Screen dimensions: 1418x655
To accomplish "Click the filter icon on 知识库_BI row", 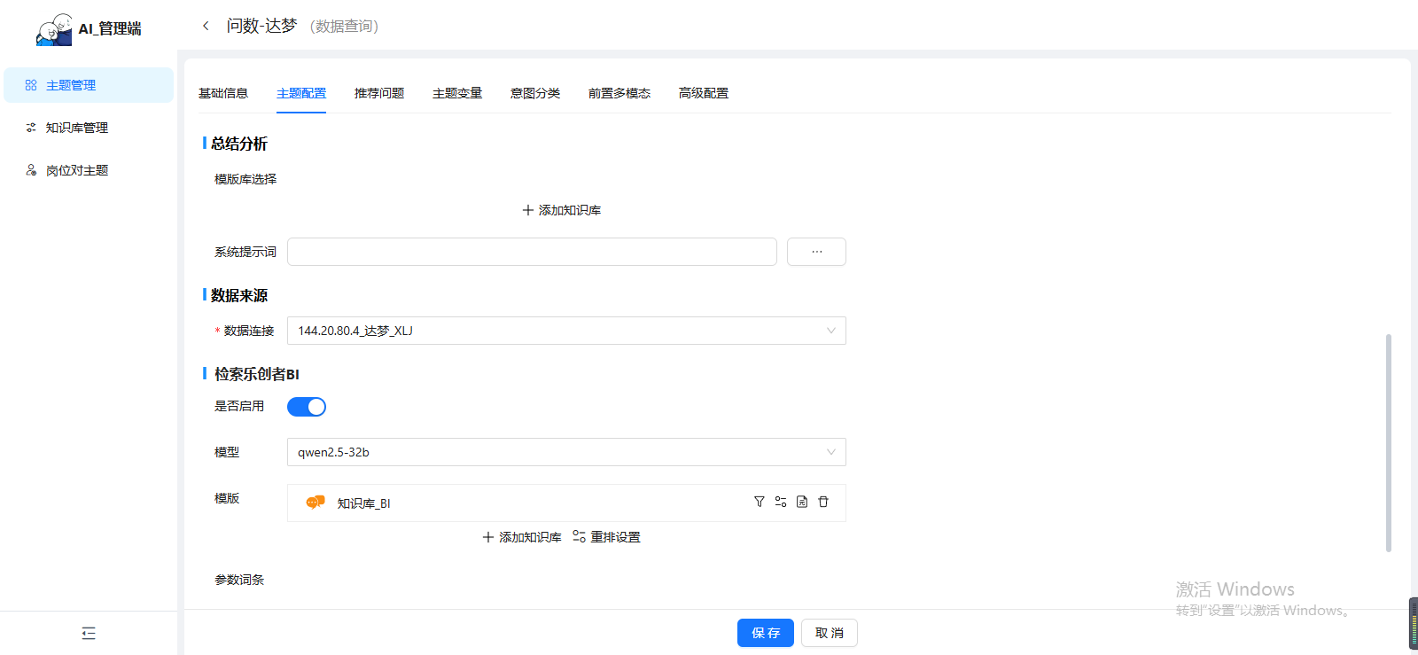I will (x=759, y=502).
